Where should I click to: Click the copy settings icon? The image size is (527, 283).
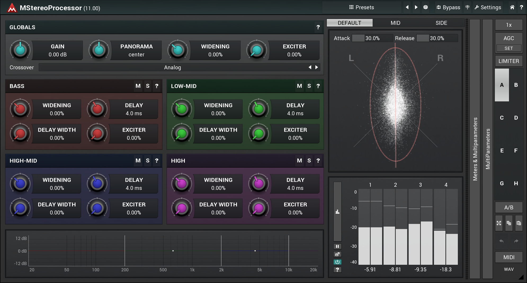coord(509,223)
